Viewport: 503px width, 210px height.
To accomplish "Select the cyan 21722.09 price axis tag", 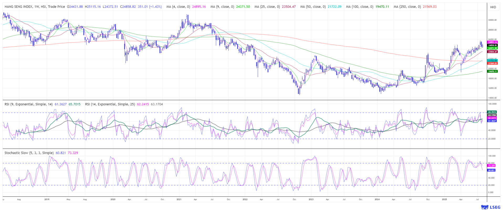I will click(492, 60).
